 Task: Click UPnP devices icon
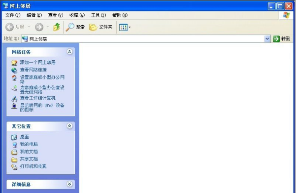point(14,106)
